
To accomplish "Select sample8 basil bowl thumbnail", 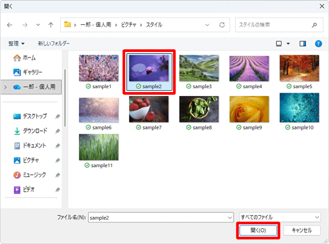I will coord(199,109).
